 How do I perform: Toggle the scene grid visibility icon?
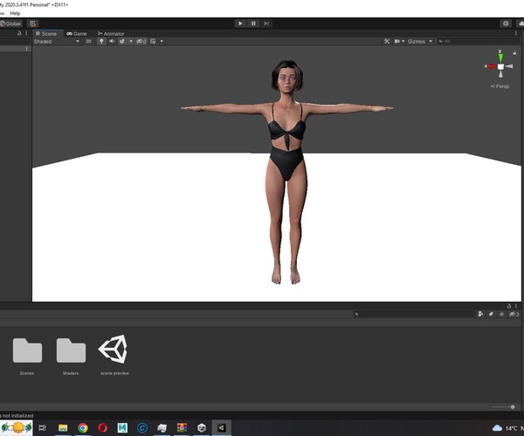[153, 41]
